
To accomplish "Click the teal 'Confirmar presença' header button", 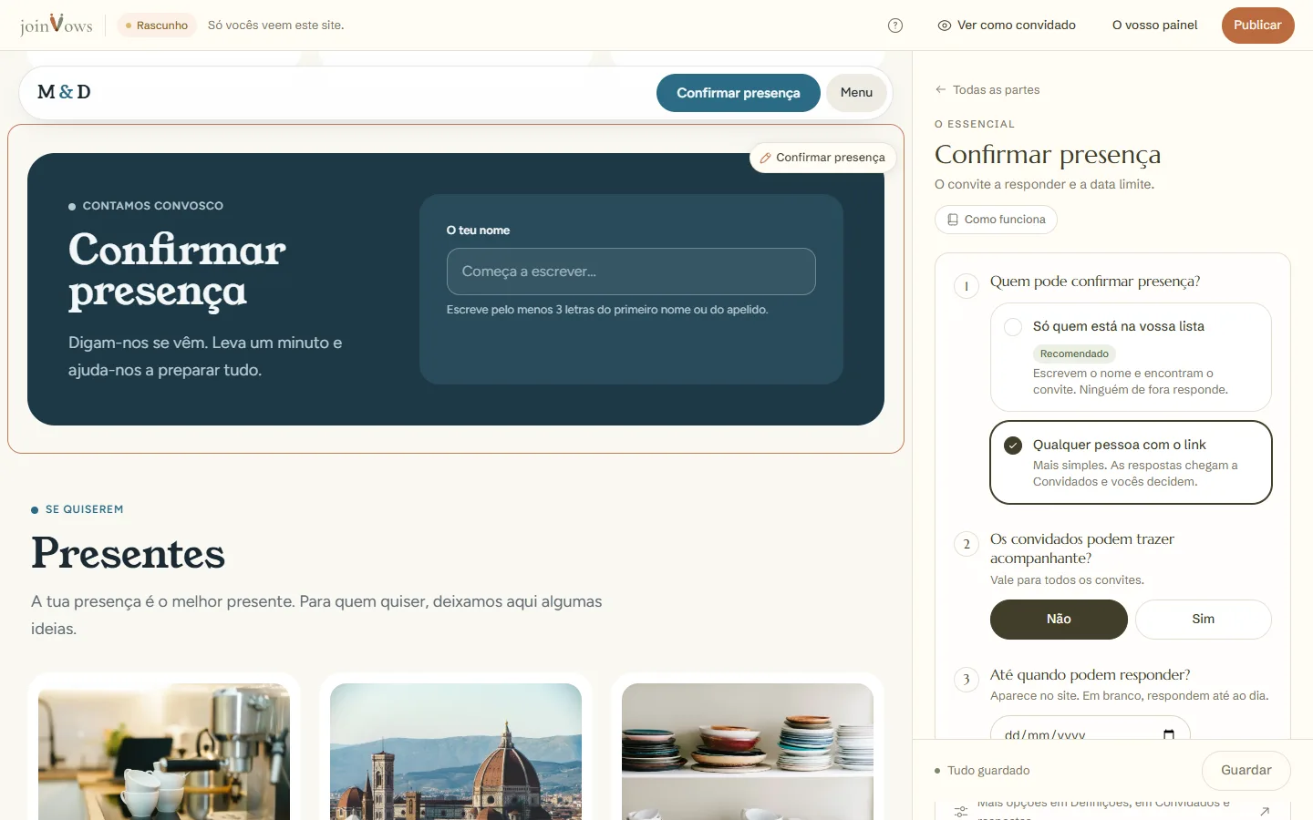I will point(739,93).
